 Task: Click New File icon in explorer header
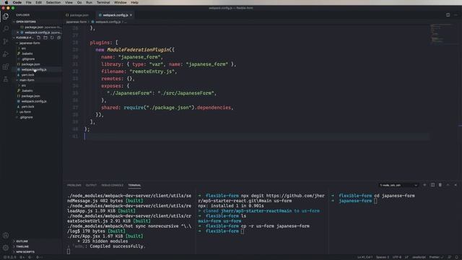[38, 38]
